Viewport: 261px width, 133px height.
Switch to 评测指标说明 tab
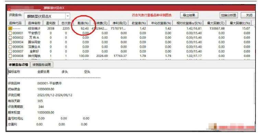tap(41, 64)
